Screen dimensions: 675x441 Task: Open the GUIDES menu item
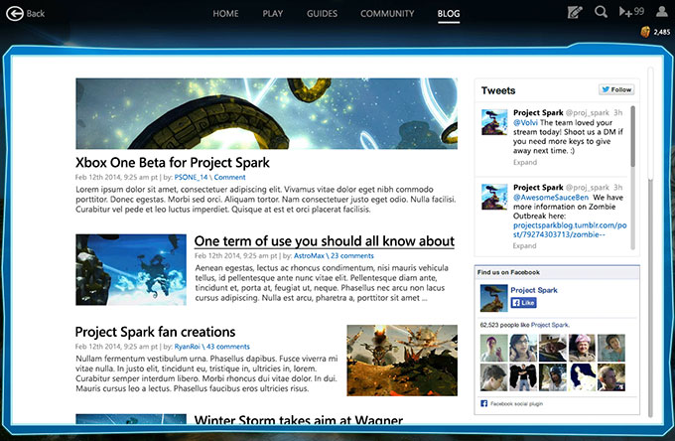click(322, 13)
